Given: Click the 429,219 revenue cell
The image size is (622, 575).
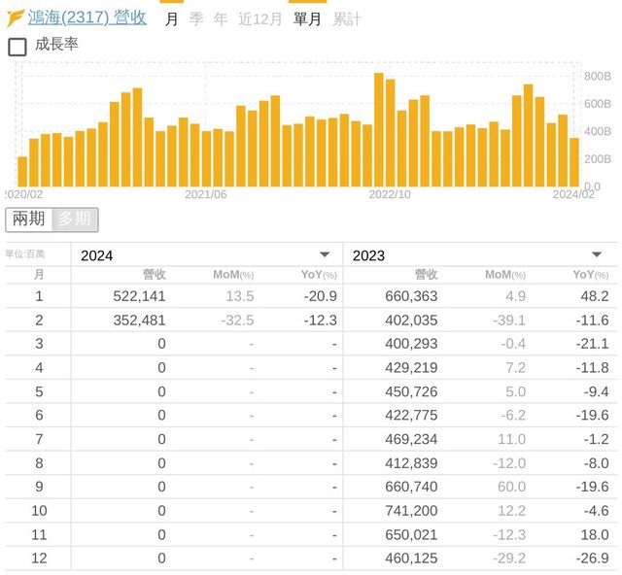Looking at the screenshot, I should point(411,368).
